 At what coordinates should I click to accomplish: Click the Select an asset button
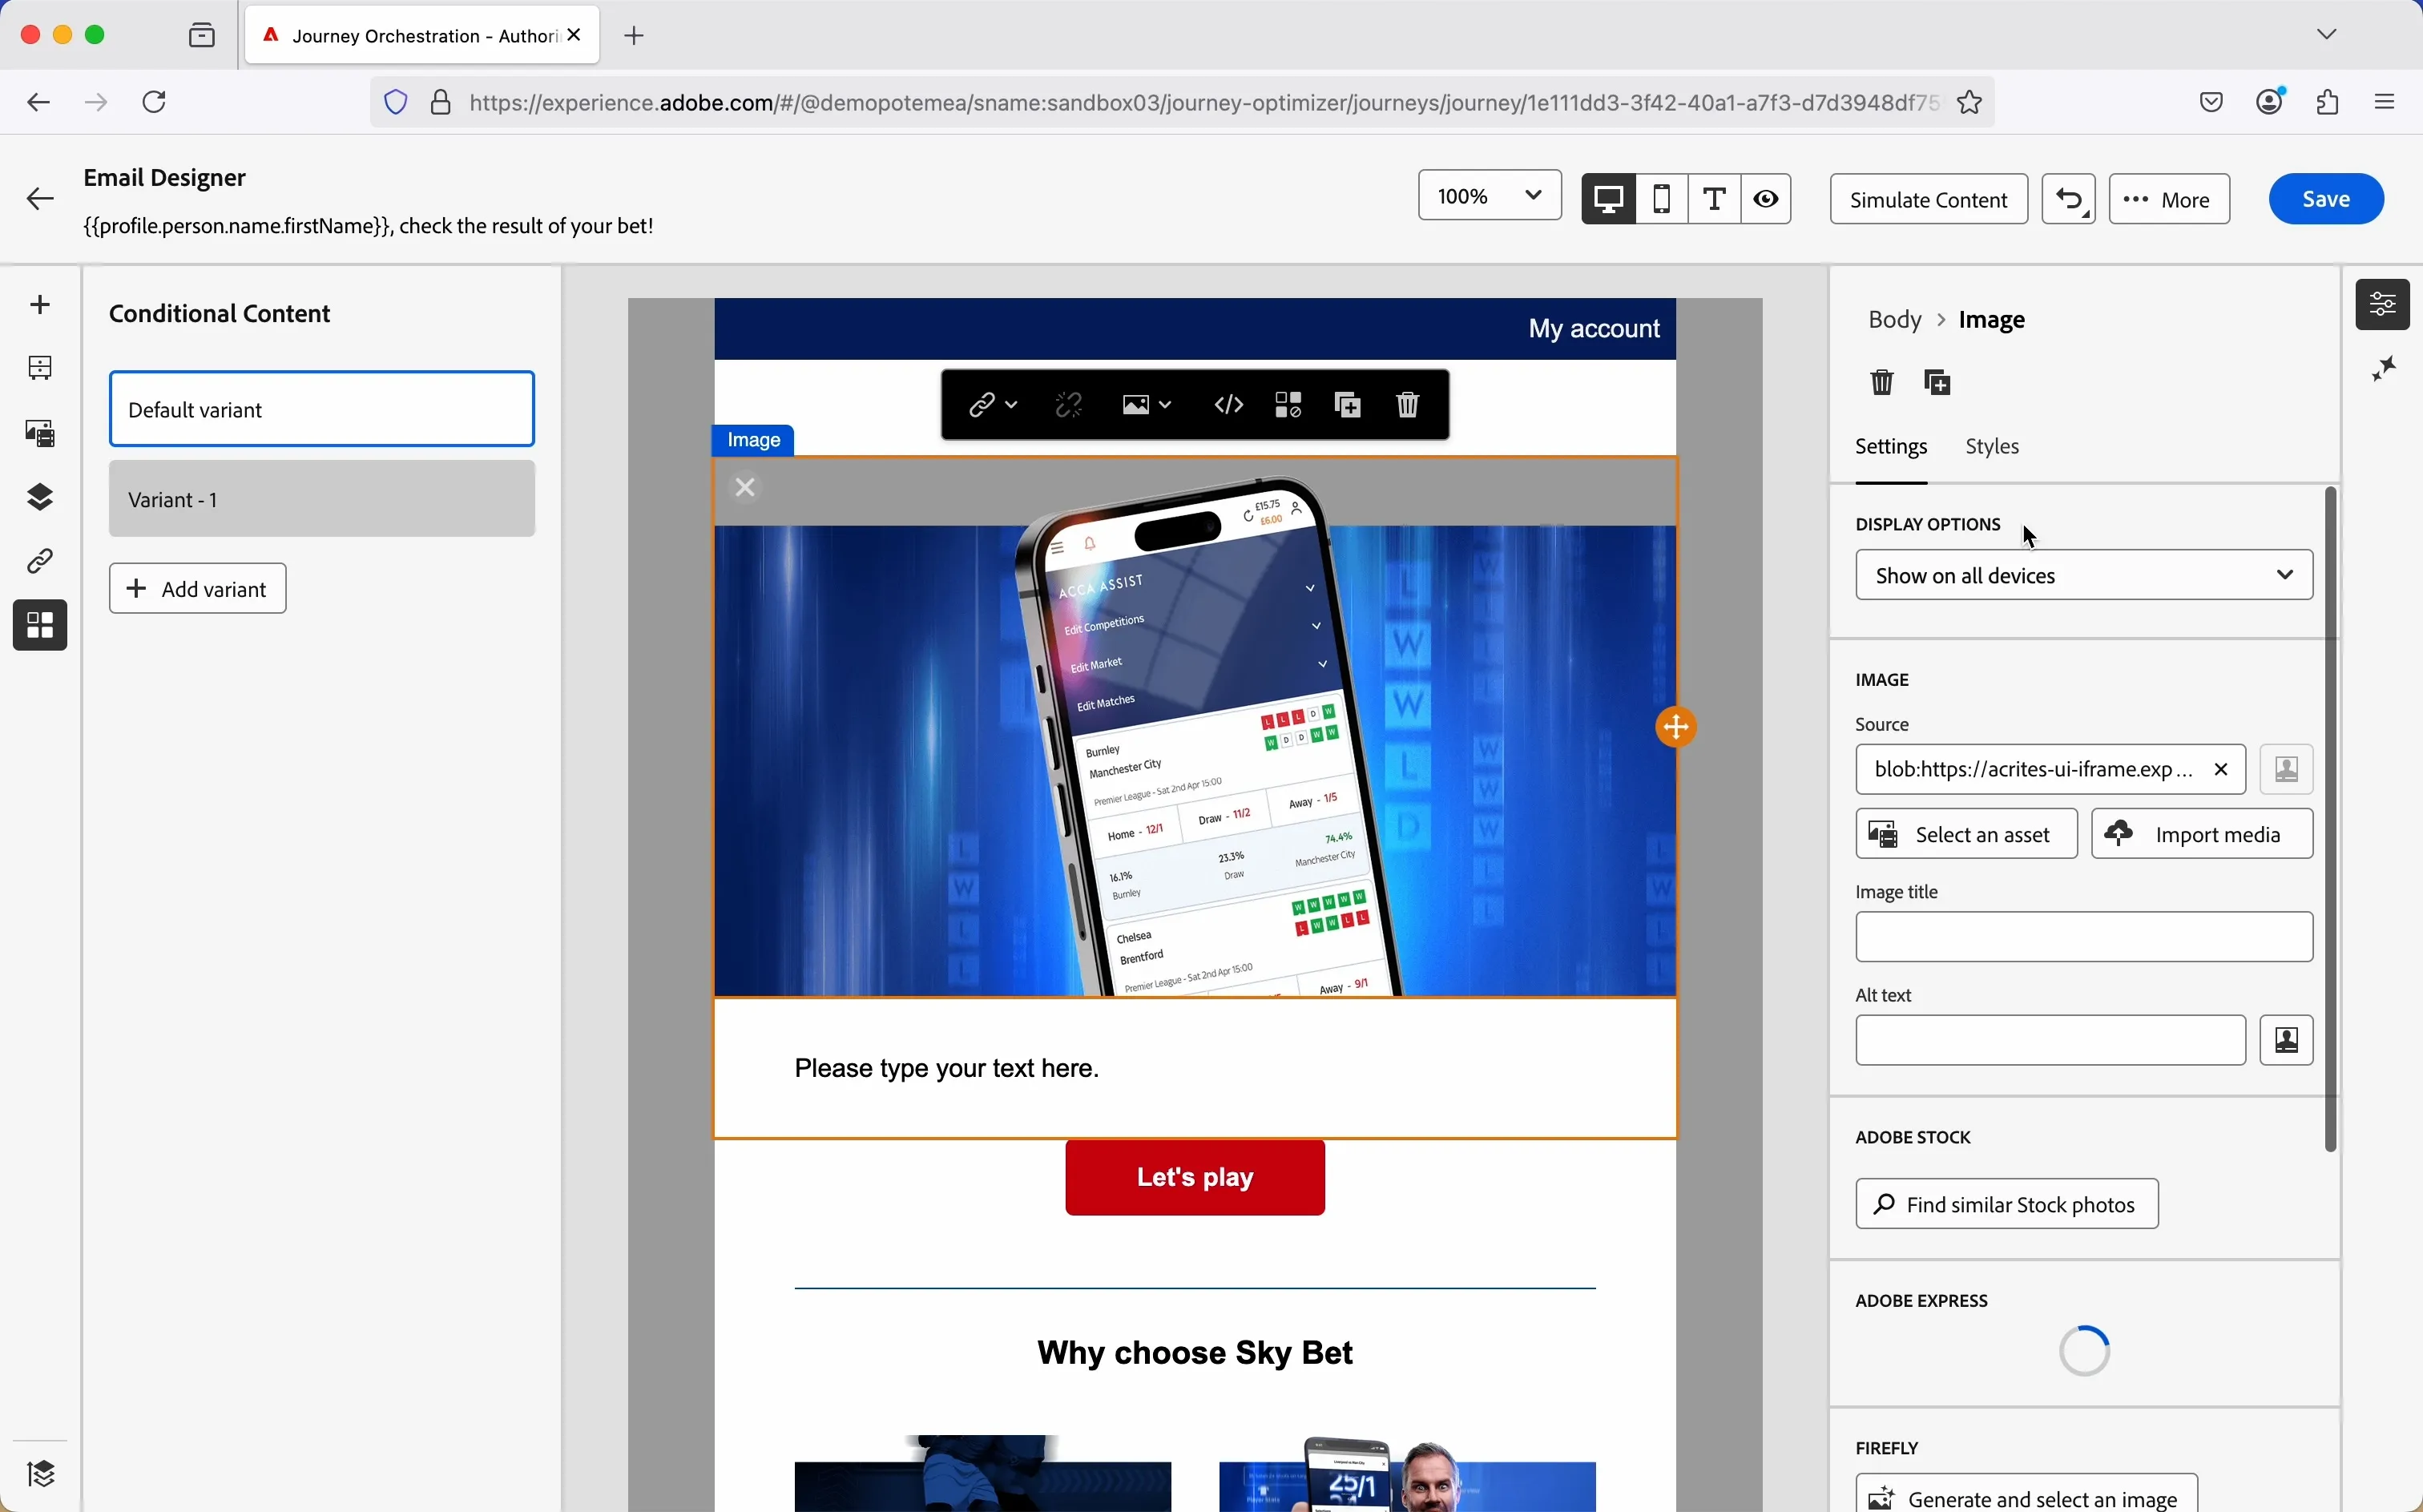[1966, 834]
